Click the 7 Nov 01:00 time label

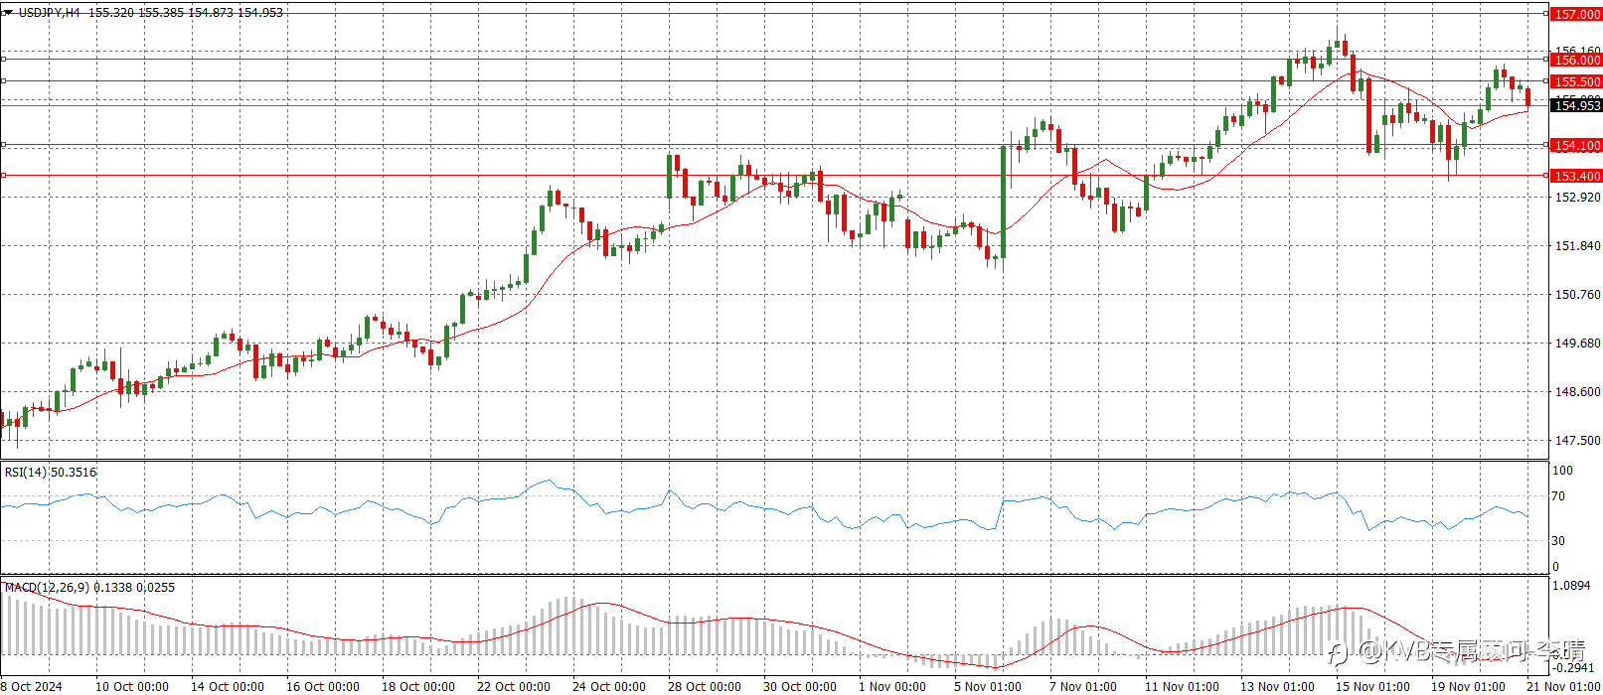tap(1083, 687)
